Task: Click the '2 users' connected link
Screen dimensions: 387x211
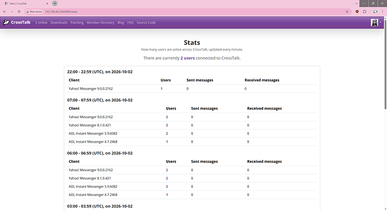Action: [x=187, y=58]
